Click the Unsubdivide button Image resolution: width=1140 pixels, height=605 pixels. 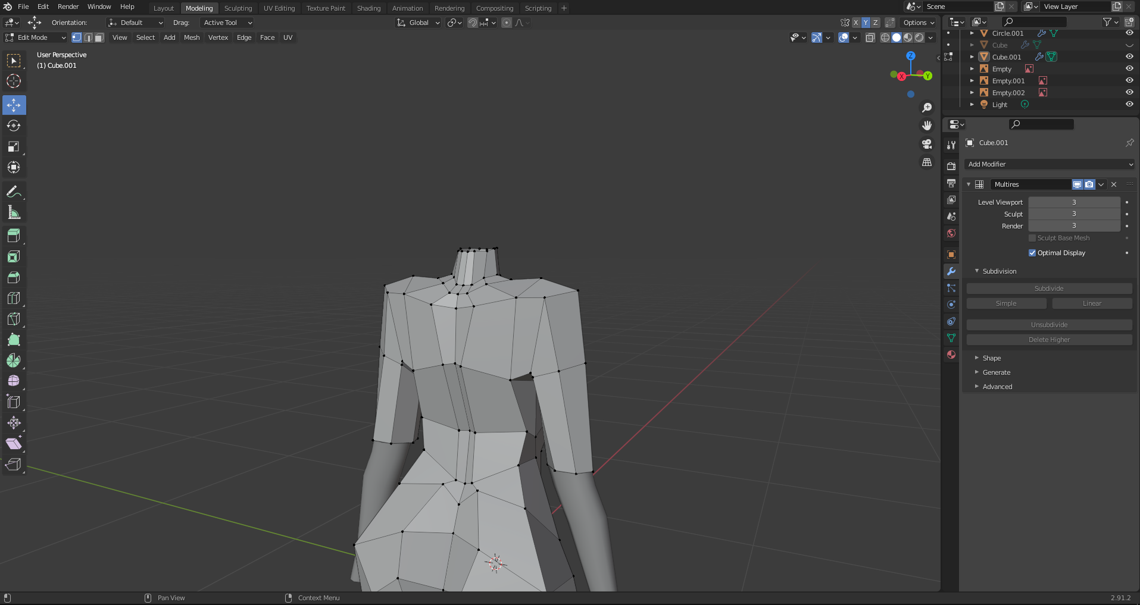click(1049, 325)
